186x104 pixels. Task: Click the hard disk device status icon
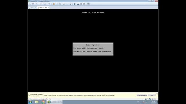coord(146,99)
